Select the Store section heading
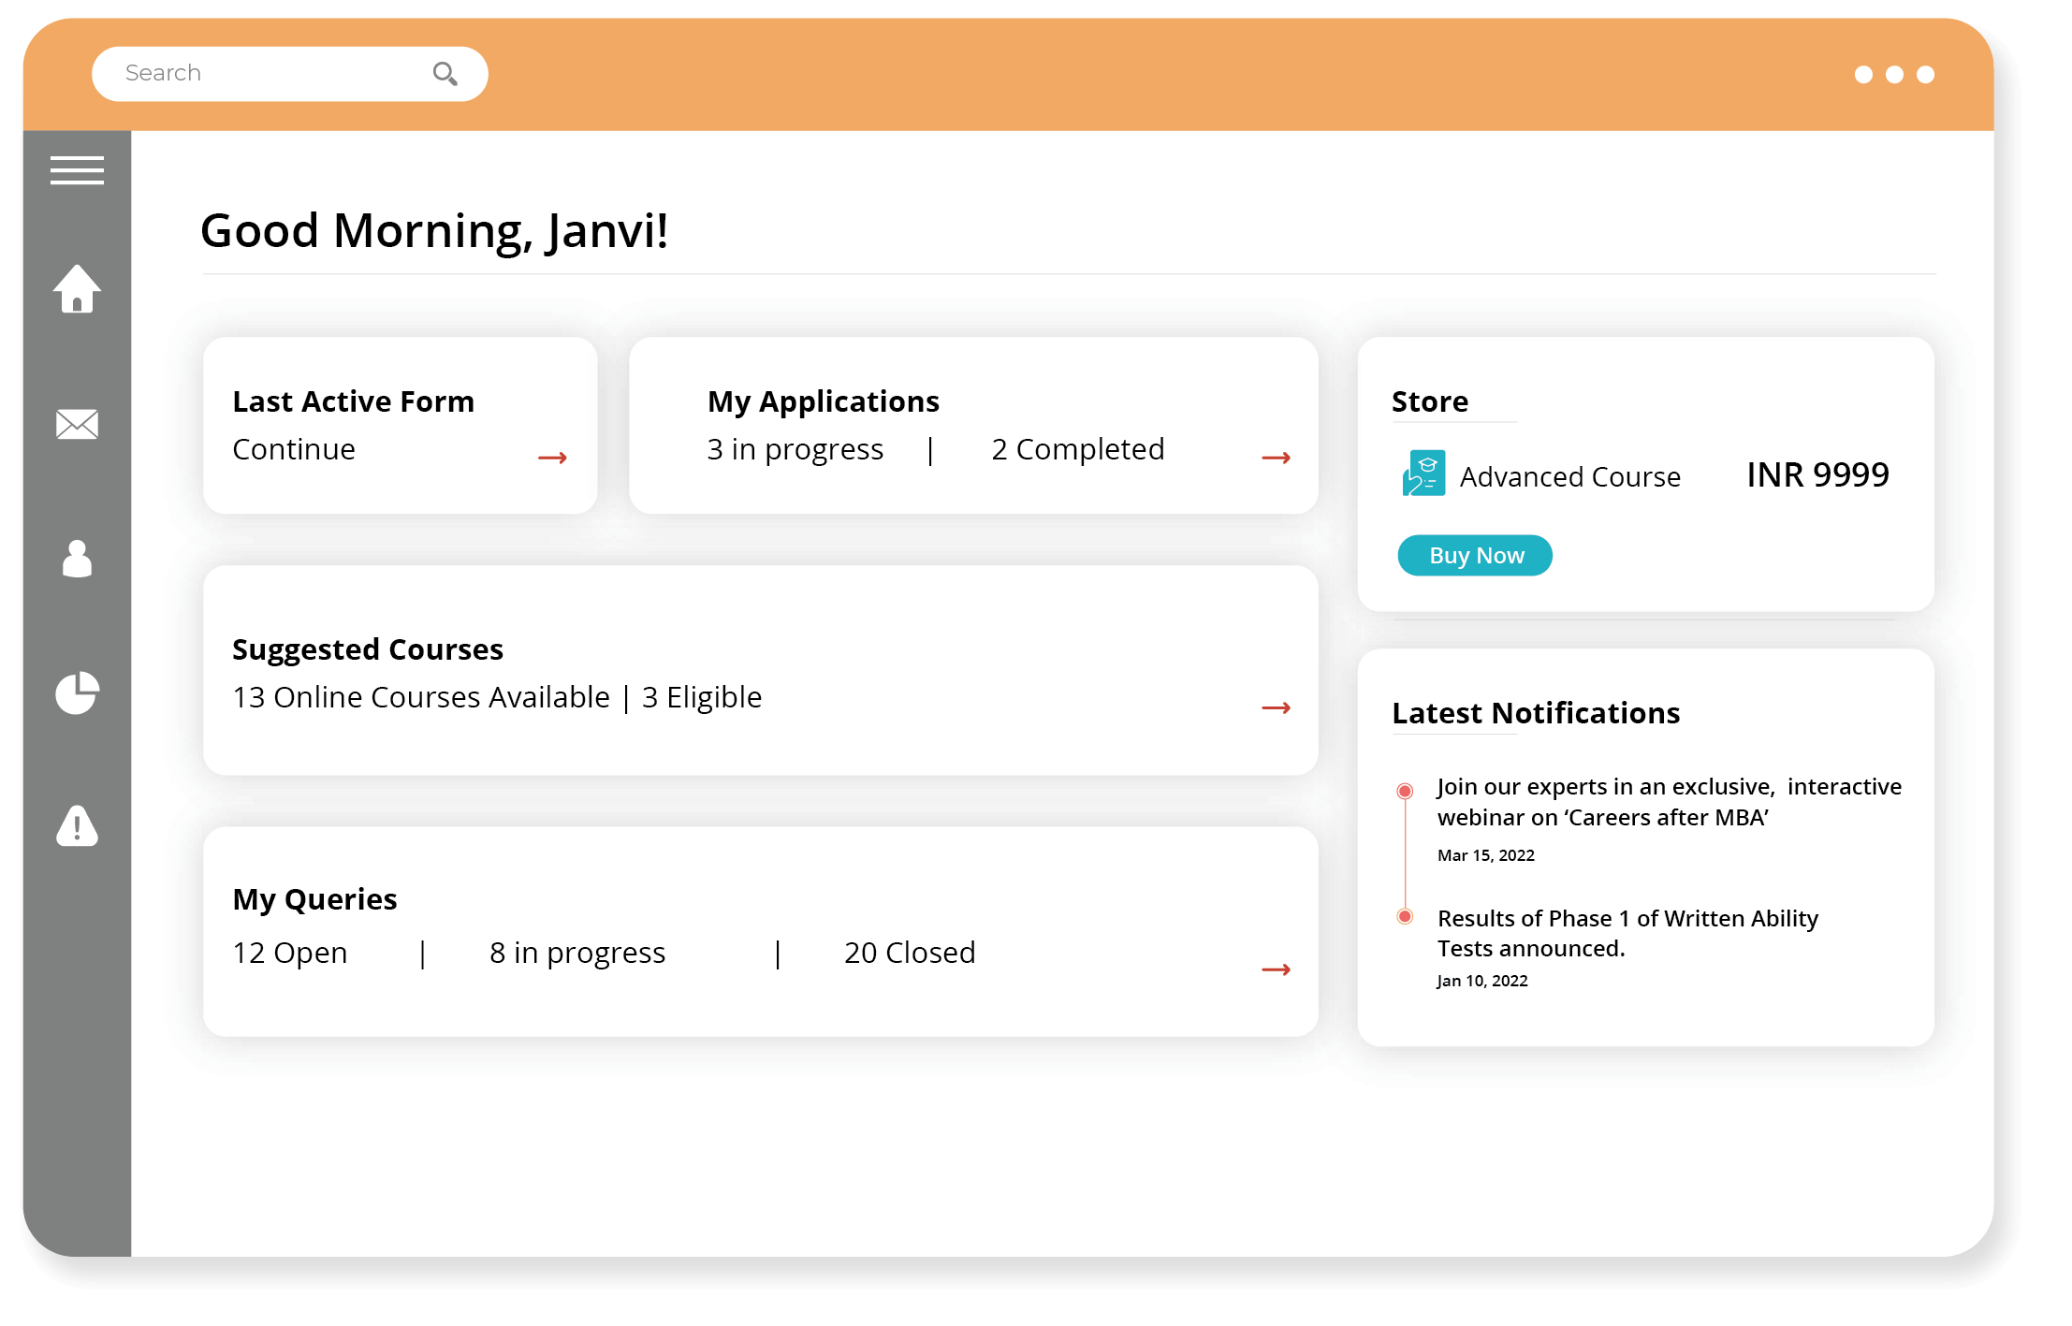The image size is (2072, 1326). (1429, 401)
